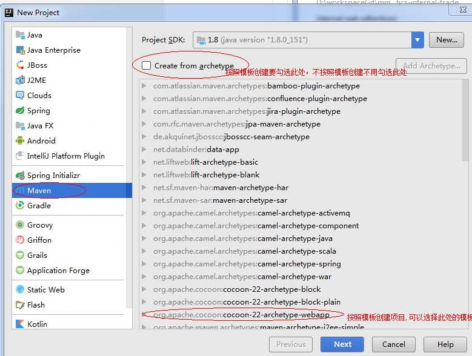This screenshot has height=356, width=472.
Task: Click the J2ME icon
Action: coord(20,80)
